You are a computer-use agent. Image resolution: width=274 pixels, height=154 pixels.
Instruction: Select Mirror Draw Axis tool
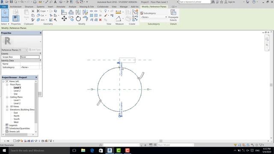tap(85, 12)
